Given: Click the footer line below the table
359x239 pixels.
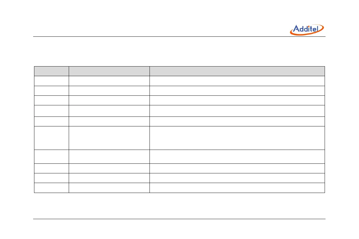Looking at the screenshot, I should [x=179, y=219].
